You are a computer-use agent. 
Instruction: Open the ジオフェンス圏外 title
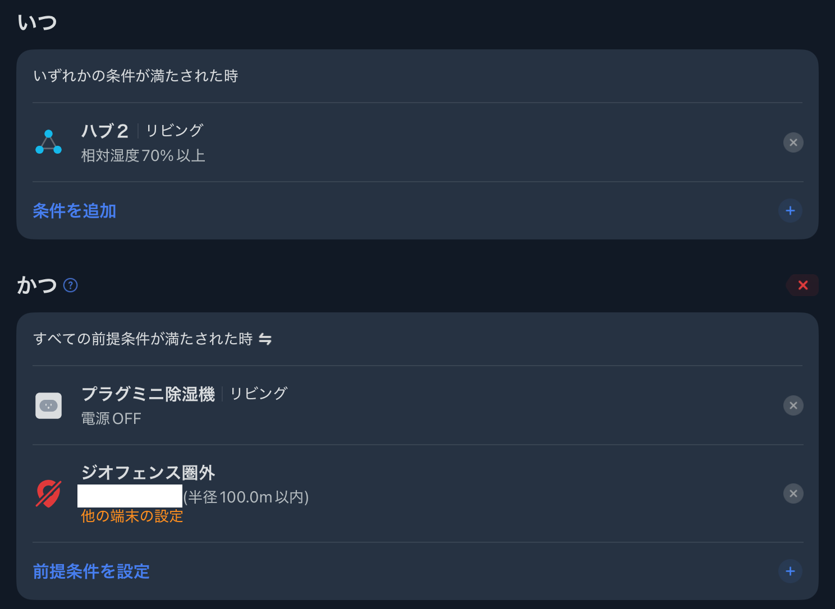coord(148,472)
